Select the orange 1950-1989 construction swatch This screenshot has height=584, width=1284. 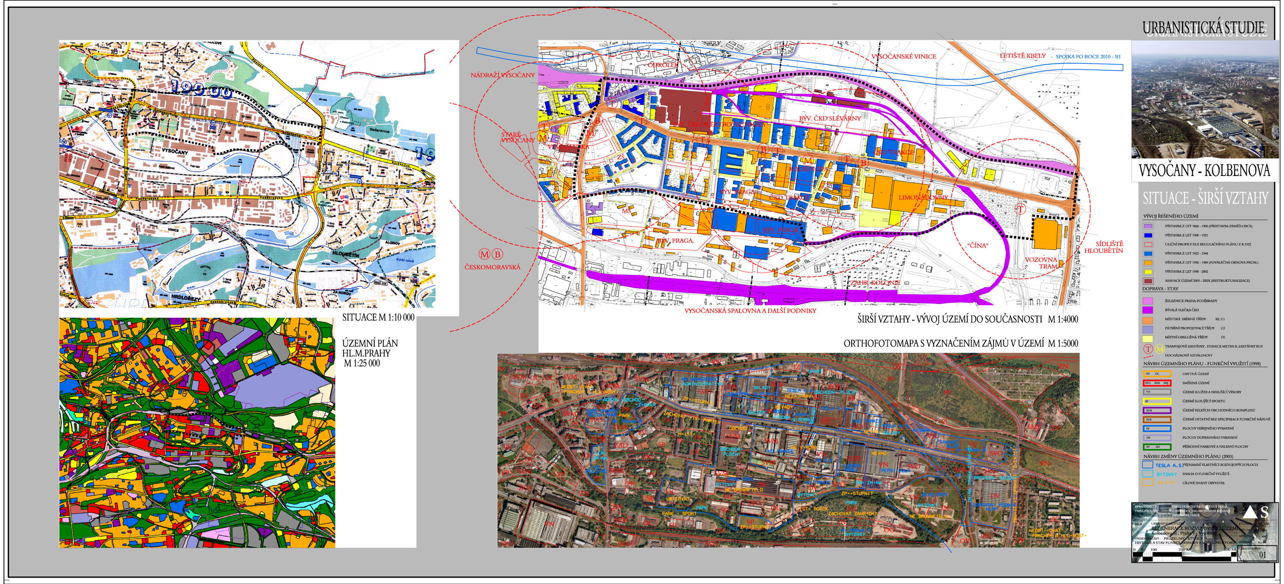point(1148,262)
